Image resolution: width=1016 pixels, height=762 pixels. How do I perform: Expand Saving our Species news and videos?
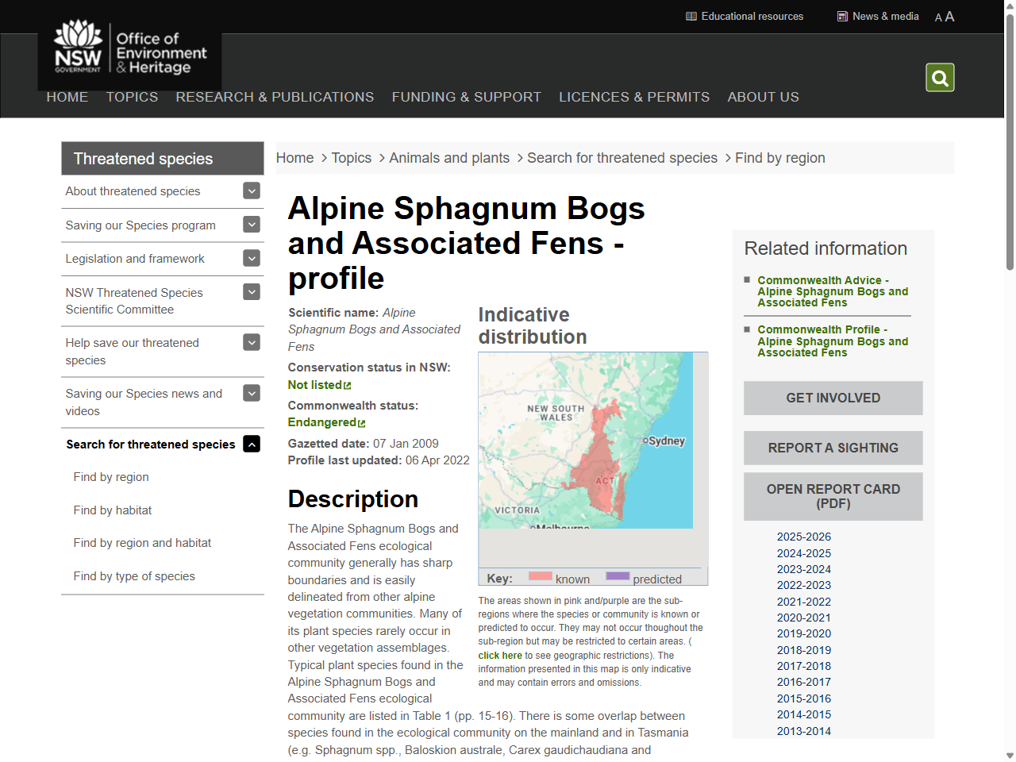tap(252, 393)
